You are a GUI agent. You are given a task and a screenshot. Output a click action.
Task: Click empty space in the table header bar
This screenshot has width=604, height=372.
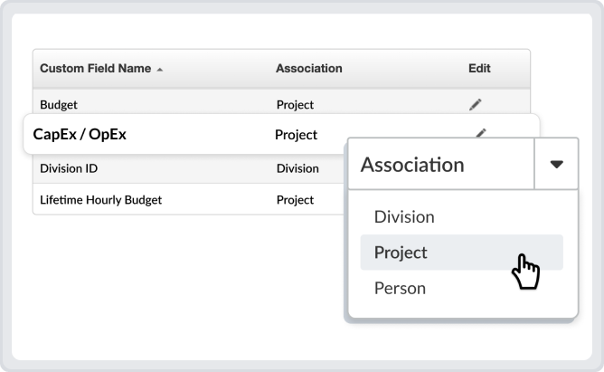pyautogui.click(x=398, y=69)
